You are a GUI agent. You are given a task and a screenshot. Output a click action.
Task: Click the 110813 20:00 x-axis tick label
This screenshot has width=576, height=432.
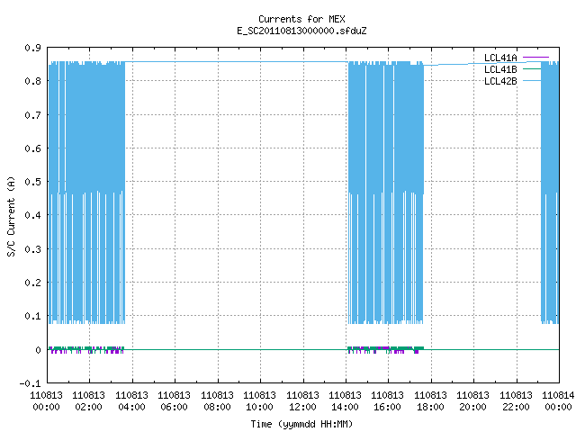pyautogui.click(x=472, y=400)
